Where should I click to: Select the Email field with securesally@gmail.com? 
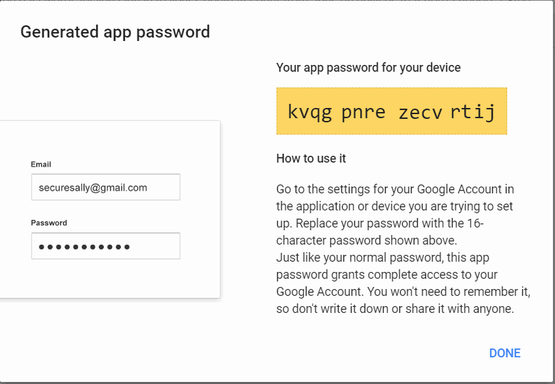(106, 187)
